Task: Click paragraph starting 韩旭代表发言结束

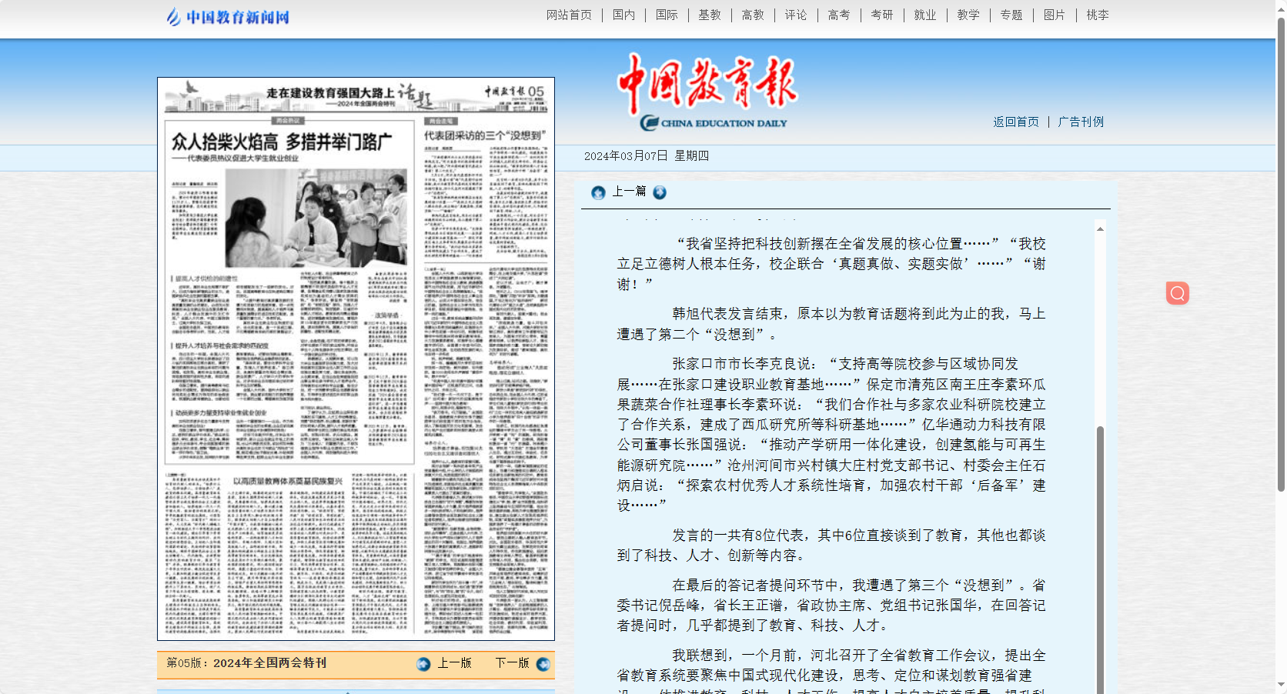Action: [831, 324]
